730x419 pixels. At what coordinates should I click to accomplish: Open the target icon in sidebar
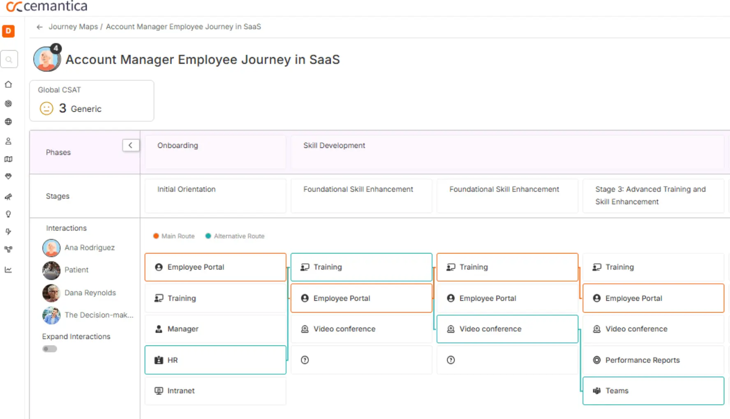(8, 104)
